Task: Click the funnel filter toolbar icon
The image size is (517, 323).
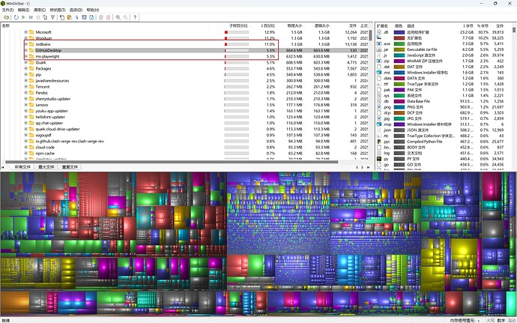Action: pyautogui.click(x=52, y=17)
